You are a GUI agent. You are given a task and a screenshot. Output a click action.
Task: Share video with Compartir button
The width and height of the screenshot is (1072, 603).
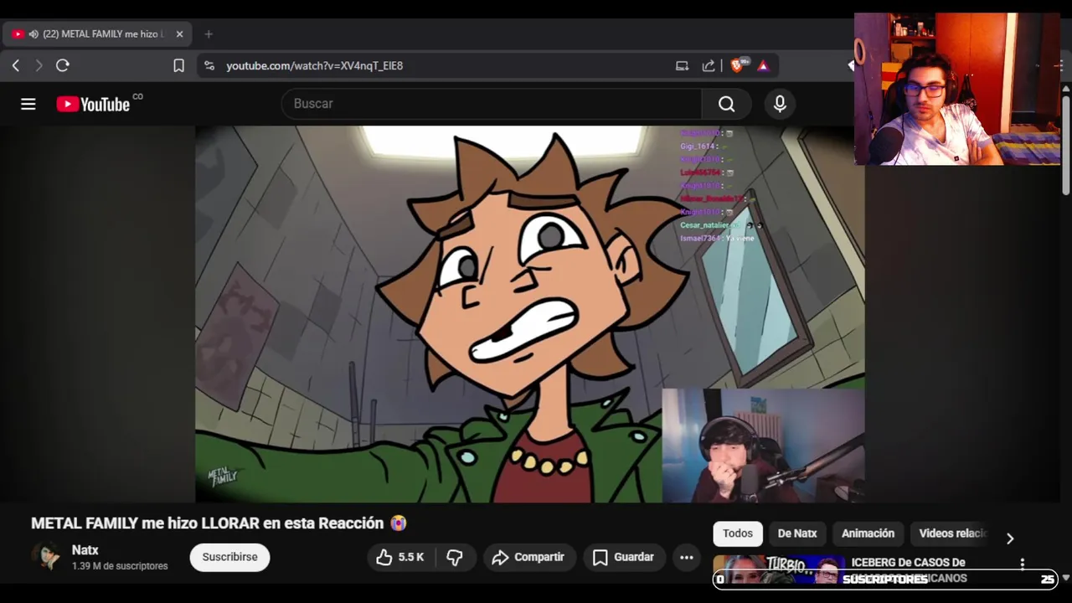(x=528, y=557)
